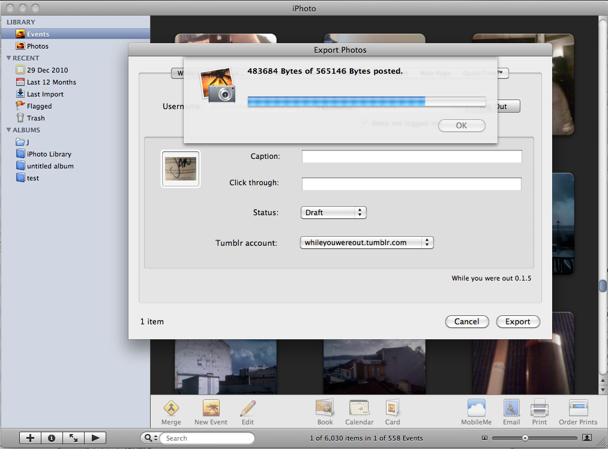Screen dimensions: 608x449
Task: Select the Order Prints icon
Action: click(x=577, y=412)
